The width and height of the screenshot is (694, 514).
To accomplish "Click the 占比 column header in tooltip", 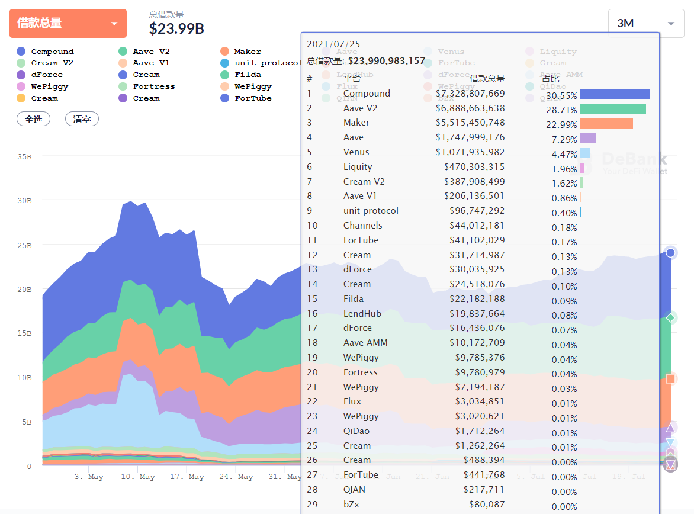I will (551, 79).
